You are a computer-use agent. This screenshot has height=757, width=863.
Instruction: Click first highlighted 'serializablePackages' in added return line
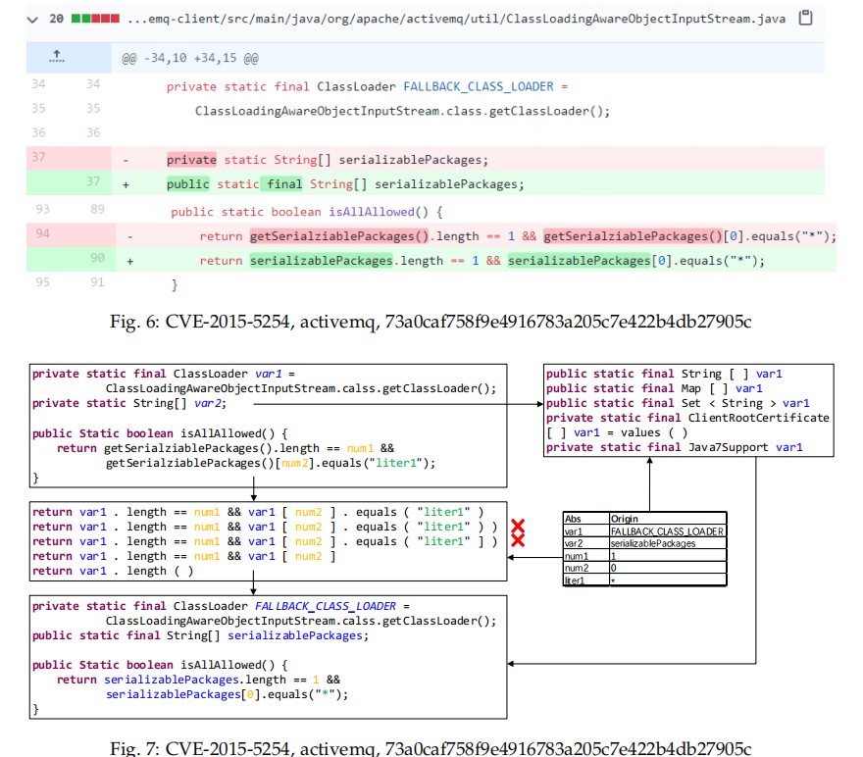pyautogui.click(x=322, y=260)
